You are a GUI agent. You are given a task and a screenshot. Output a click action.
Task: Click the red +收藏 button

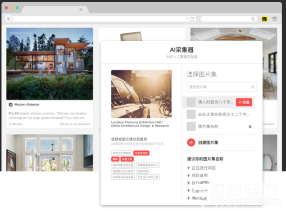244,102
